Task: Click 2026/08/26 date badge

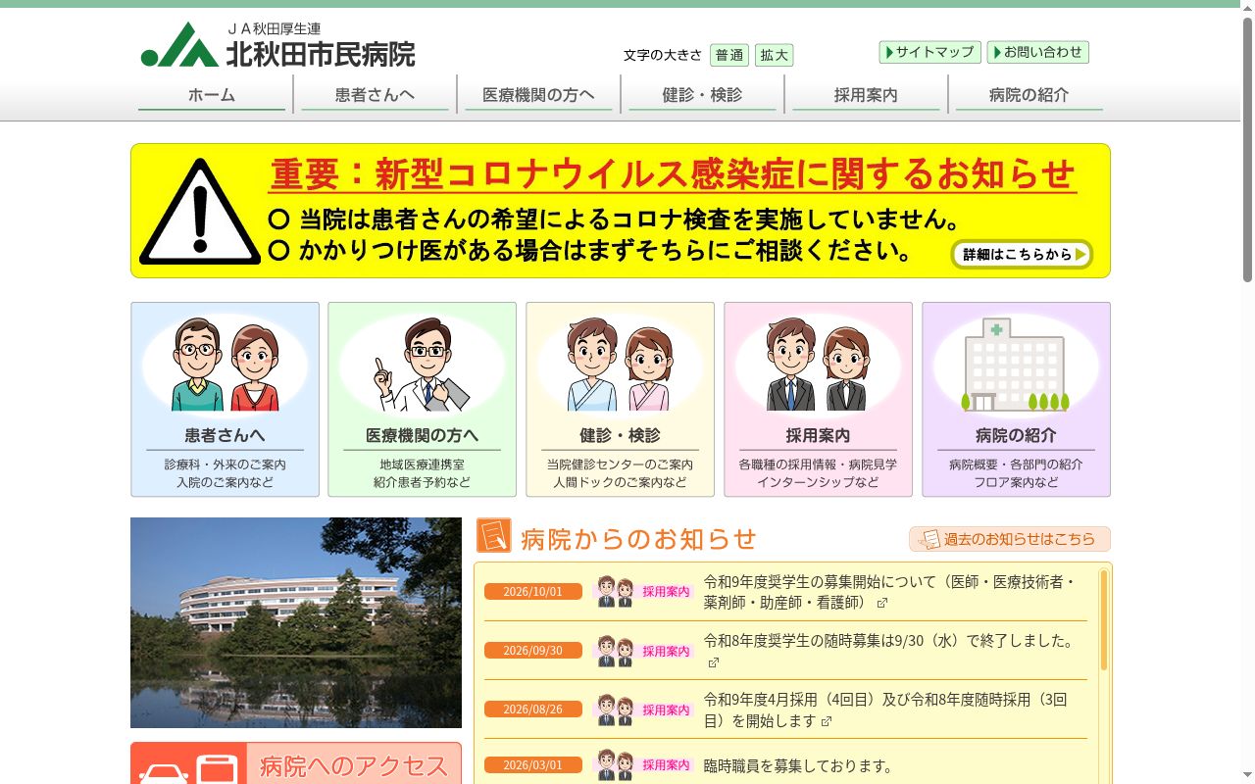Action: coord(533,709)
